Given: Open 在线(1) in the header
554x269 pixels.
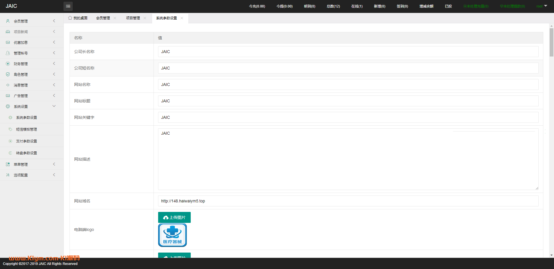Looking at the screenshot, I should [x=357, y=6].
